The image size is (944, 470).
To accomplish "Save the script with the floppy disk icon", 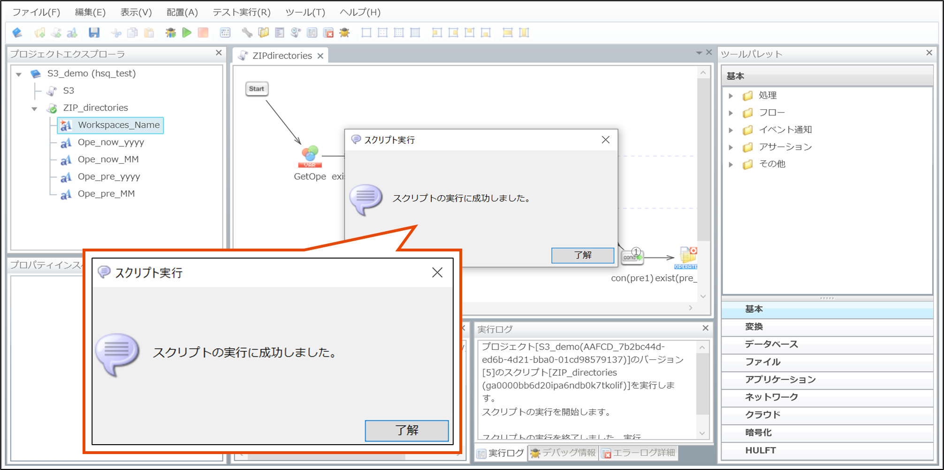I will (x=94, y=32).
